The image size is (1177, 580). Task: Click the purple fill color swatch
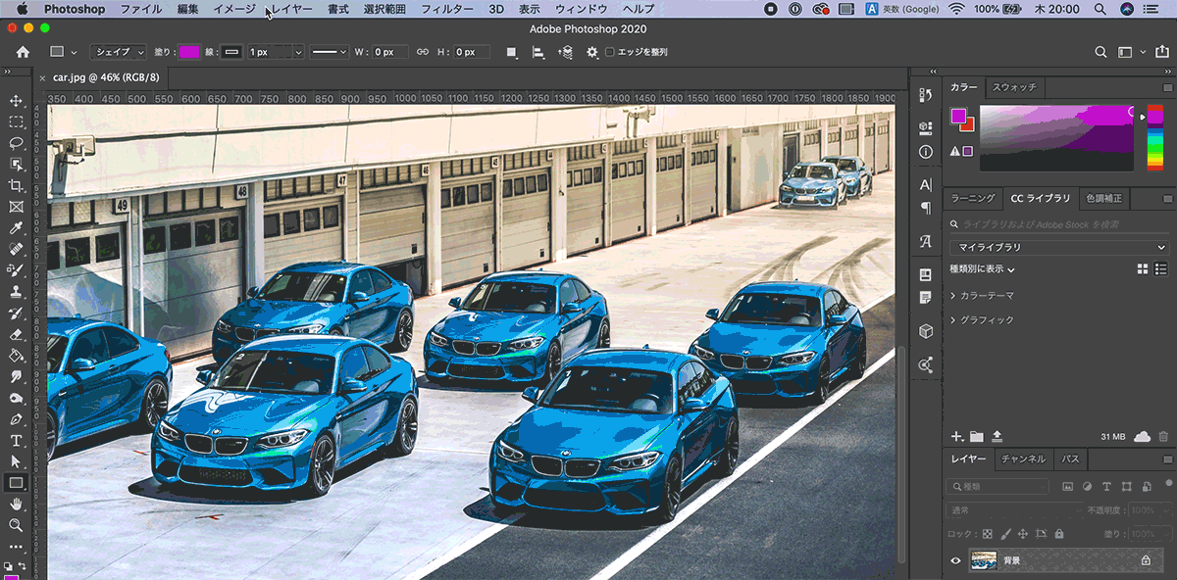click(x=189, y=52)
